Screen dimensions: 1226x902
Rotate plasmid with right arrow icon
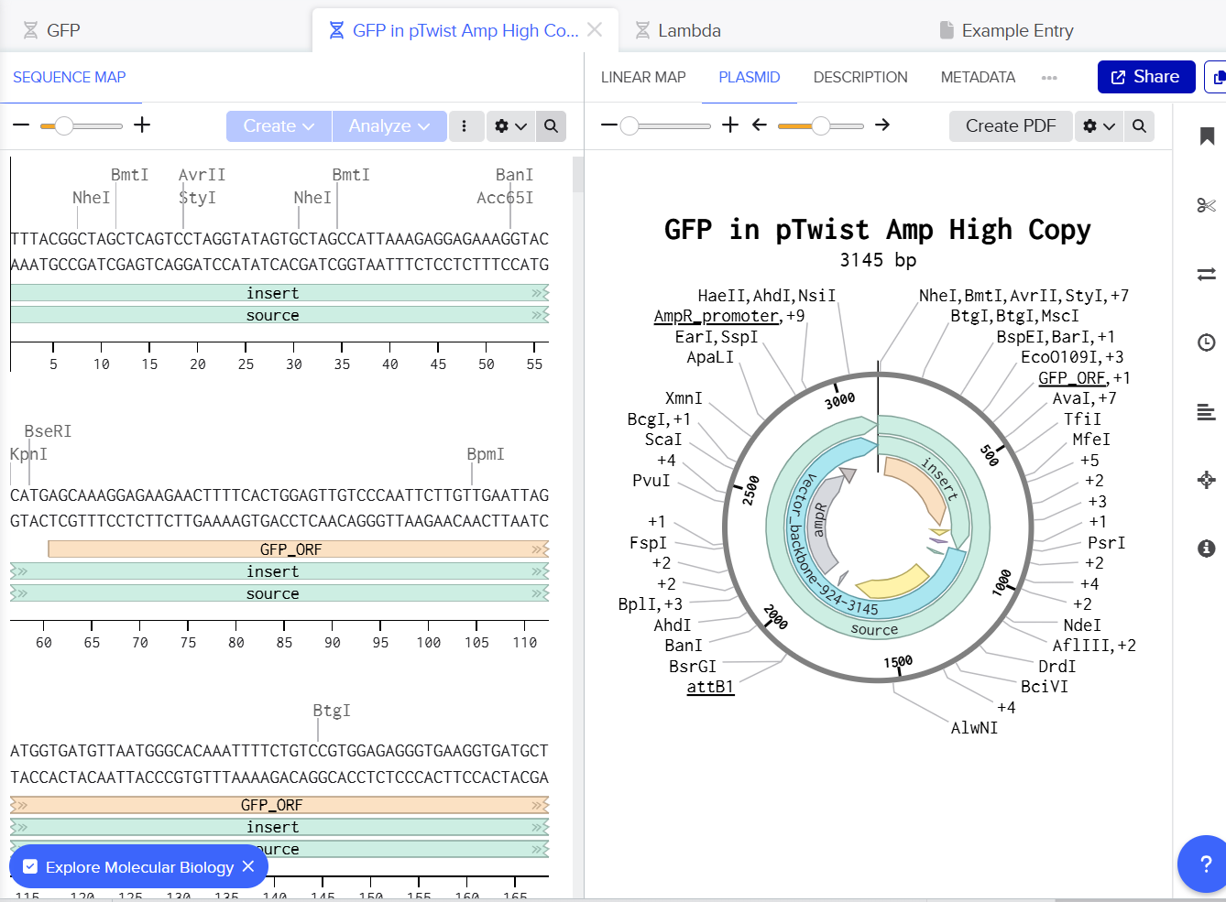(x=882, y=125)
